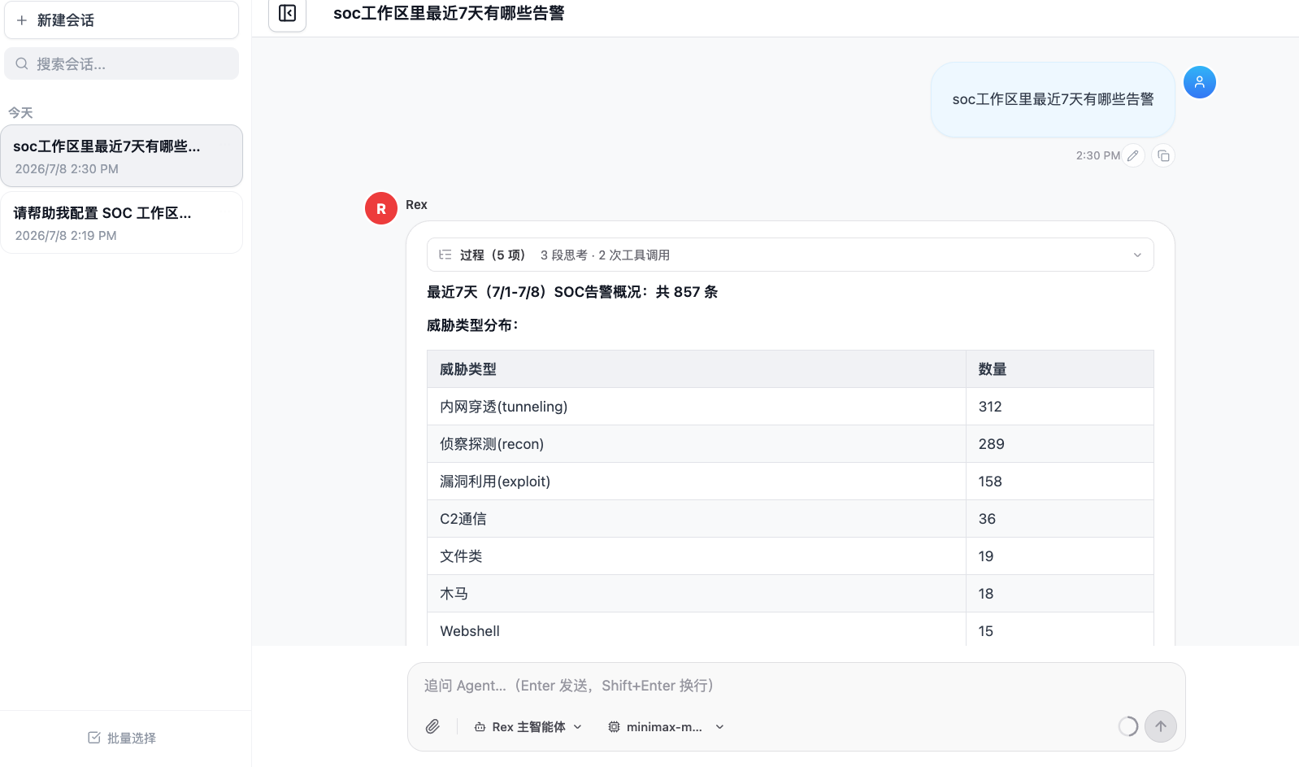Click the send arrow button
The height and width of the screenshot is (767, 1299).
[1161, 726]
